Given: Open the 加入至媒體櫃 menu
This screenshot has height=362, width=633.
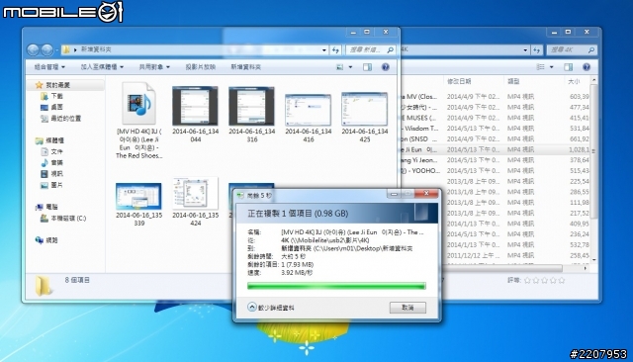Looking at the screenshot, I should coord(102,67).
